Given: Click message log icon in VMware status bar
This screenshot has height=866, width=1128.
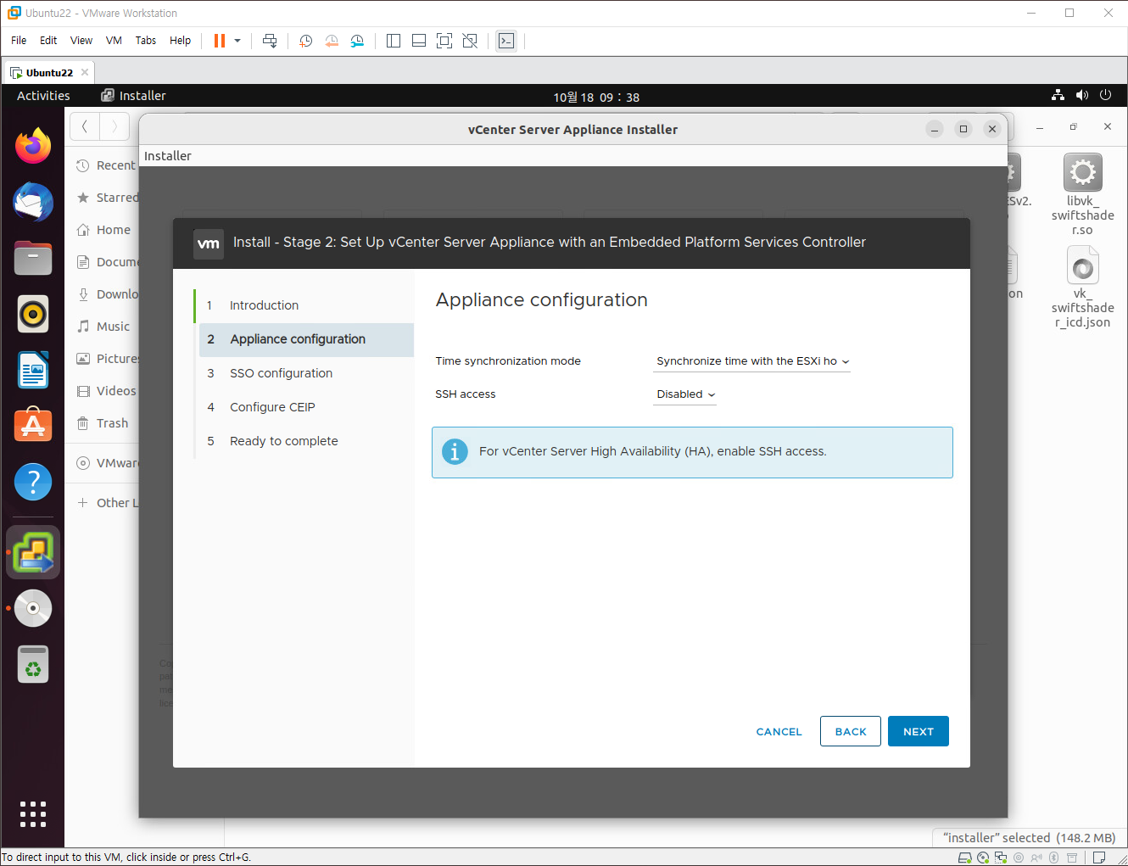Looking at the screenshot, I should [1099, 858].
